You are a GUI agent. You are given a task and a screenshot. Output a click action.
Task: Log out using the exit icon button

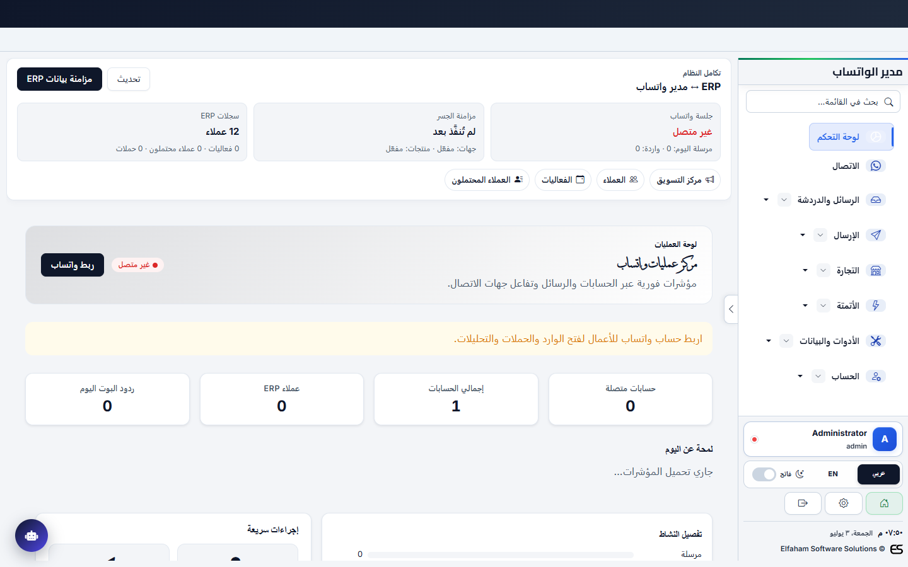tap(803, 503)
